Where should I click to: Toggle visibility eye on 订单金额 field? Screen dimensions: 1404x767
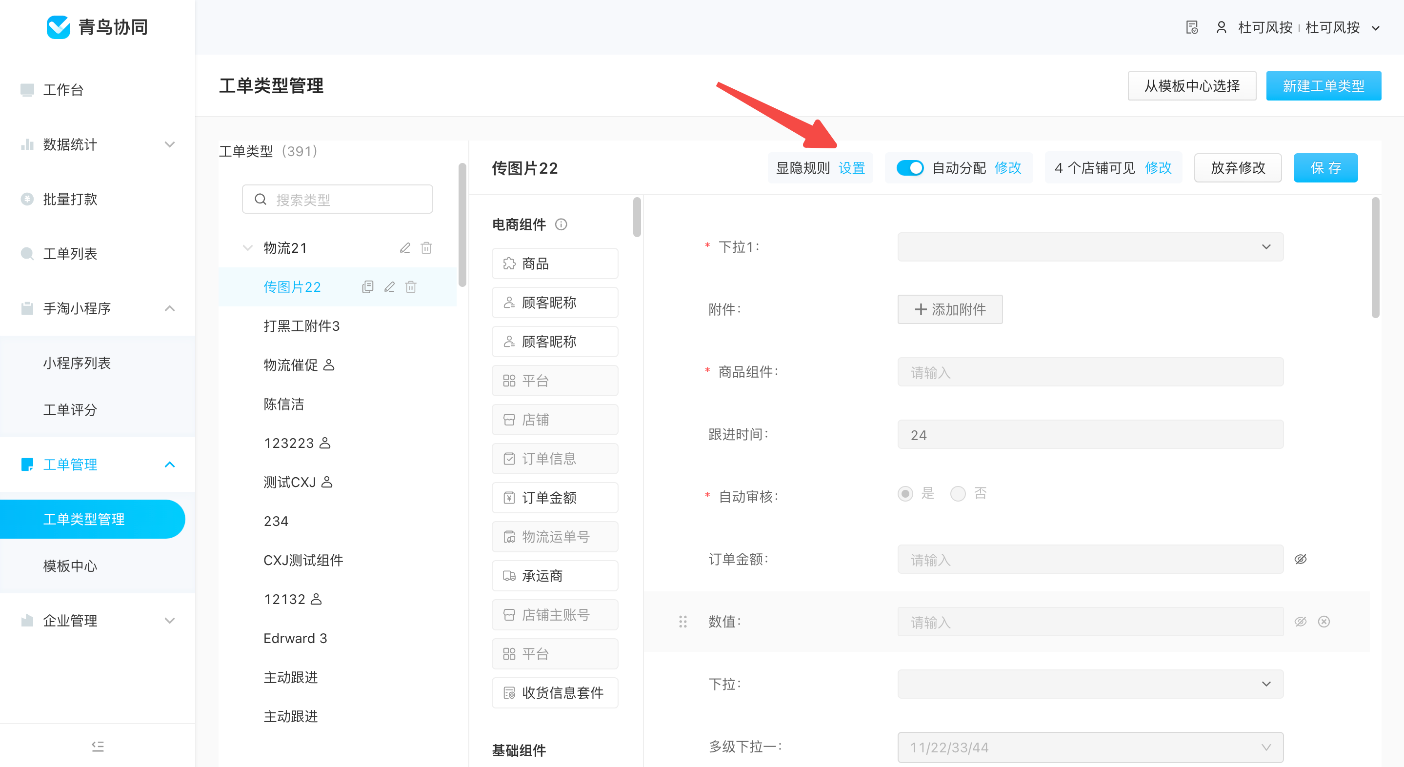[1301, 559]
